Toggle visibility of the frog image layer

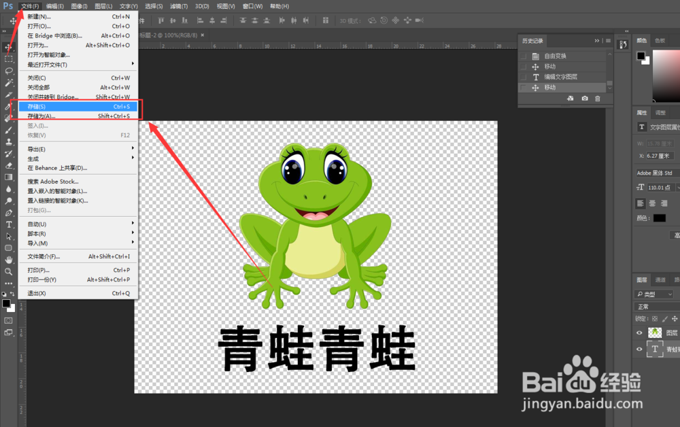pyautogui.click(x=639, y=332)
